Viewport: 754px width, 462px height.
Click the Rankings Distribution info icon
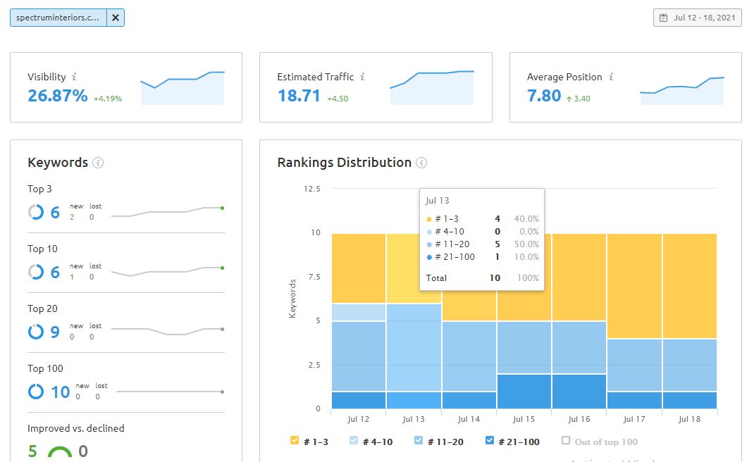coord(421,163)
